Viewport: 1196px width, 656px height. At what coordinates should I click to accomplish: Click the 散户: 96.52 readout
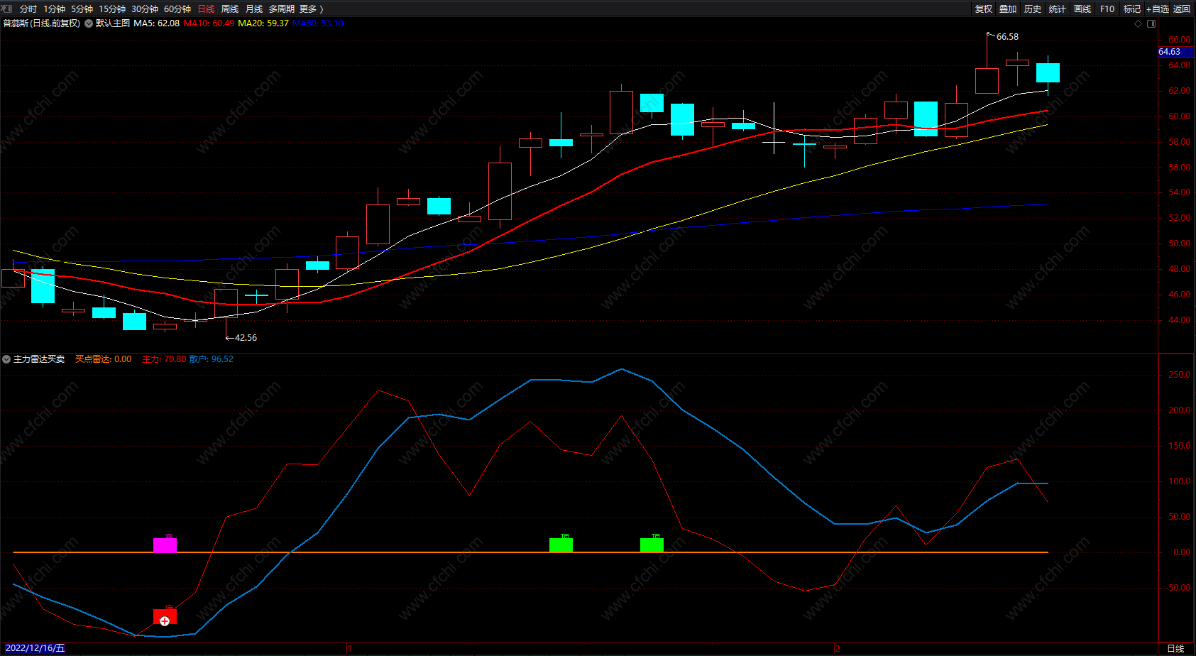click(x=212, y=359)
